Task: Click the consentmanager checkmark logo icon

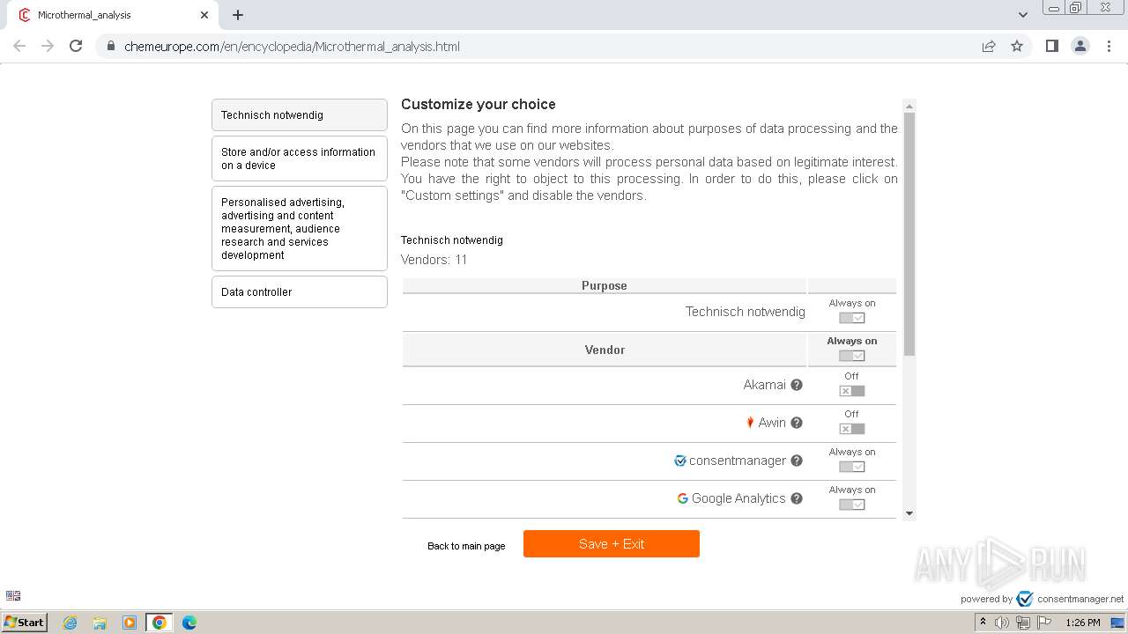Action: coord(680,461)
